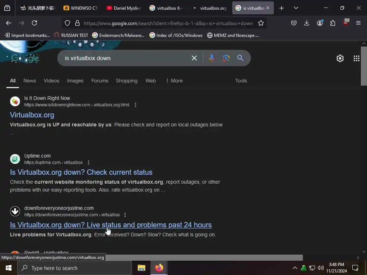Open options for downforeveryoneorjustme result
The height and width of the screenshot is (275, 367).
click(x=125, y=215)
